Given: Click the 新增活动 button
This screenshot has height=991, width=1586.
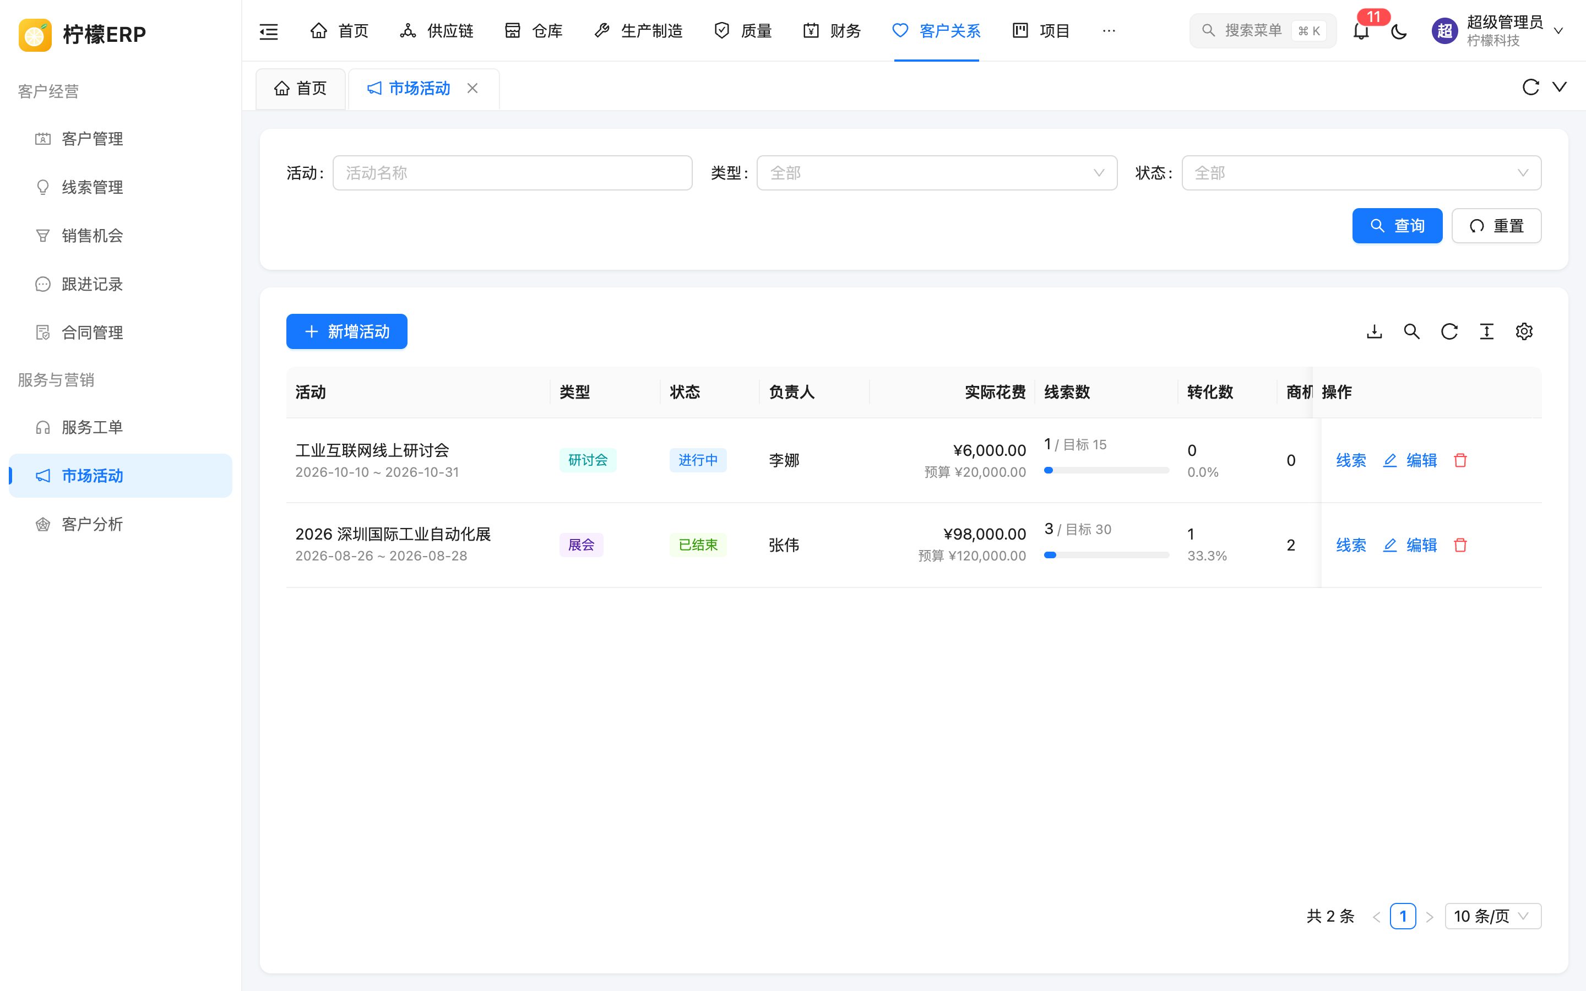Looking at the screenshot, I should pos(347,331).
